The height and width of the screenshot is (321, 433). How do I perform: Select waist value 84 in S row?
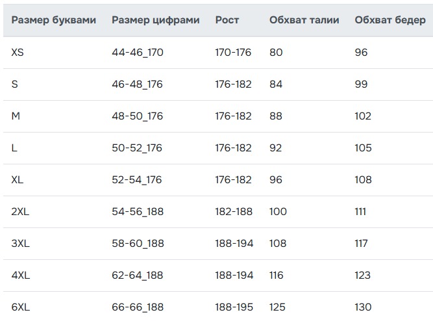point(276,84)
